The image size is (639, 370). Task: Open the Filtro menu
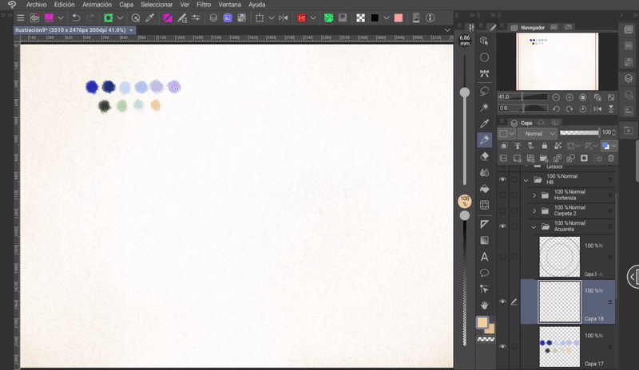[204, 5]
